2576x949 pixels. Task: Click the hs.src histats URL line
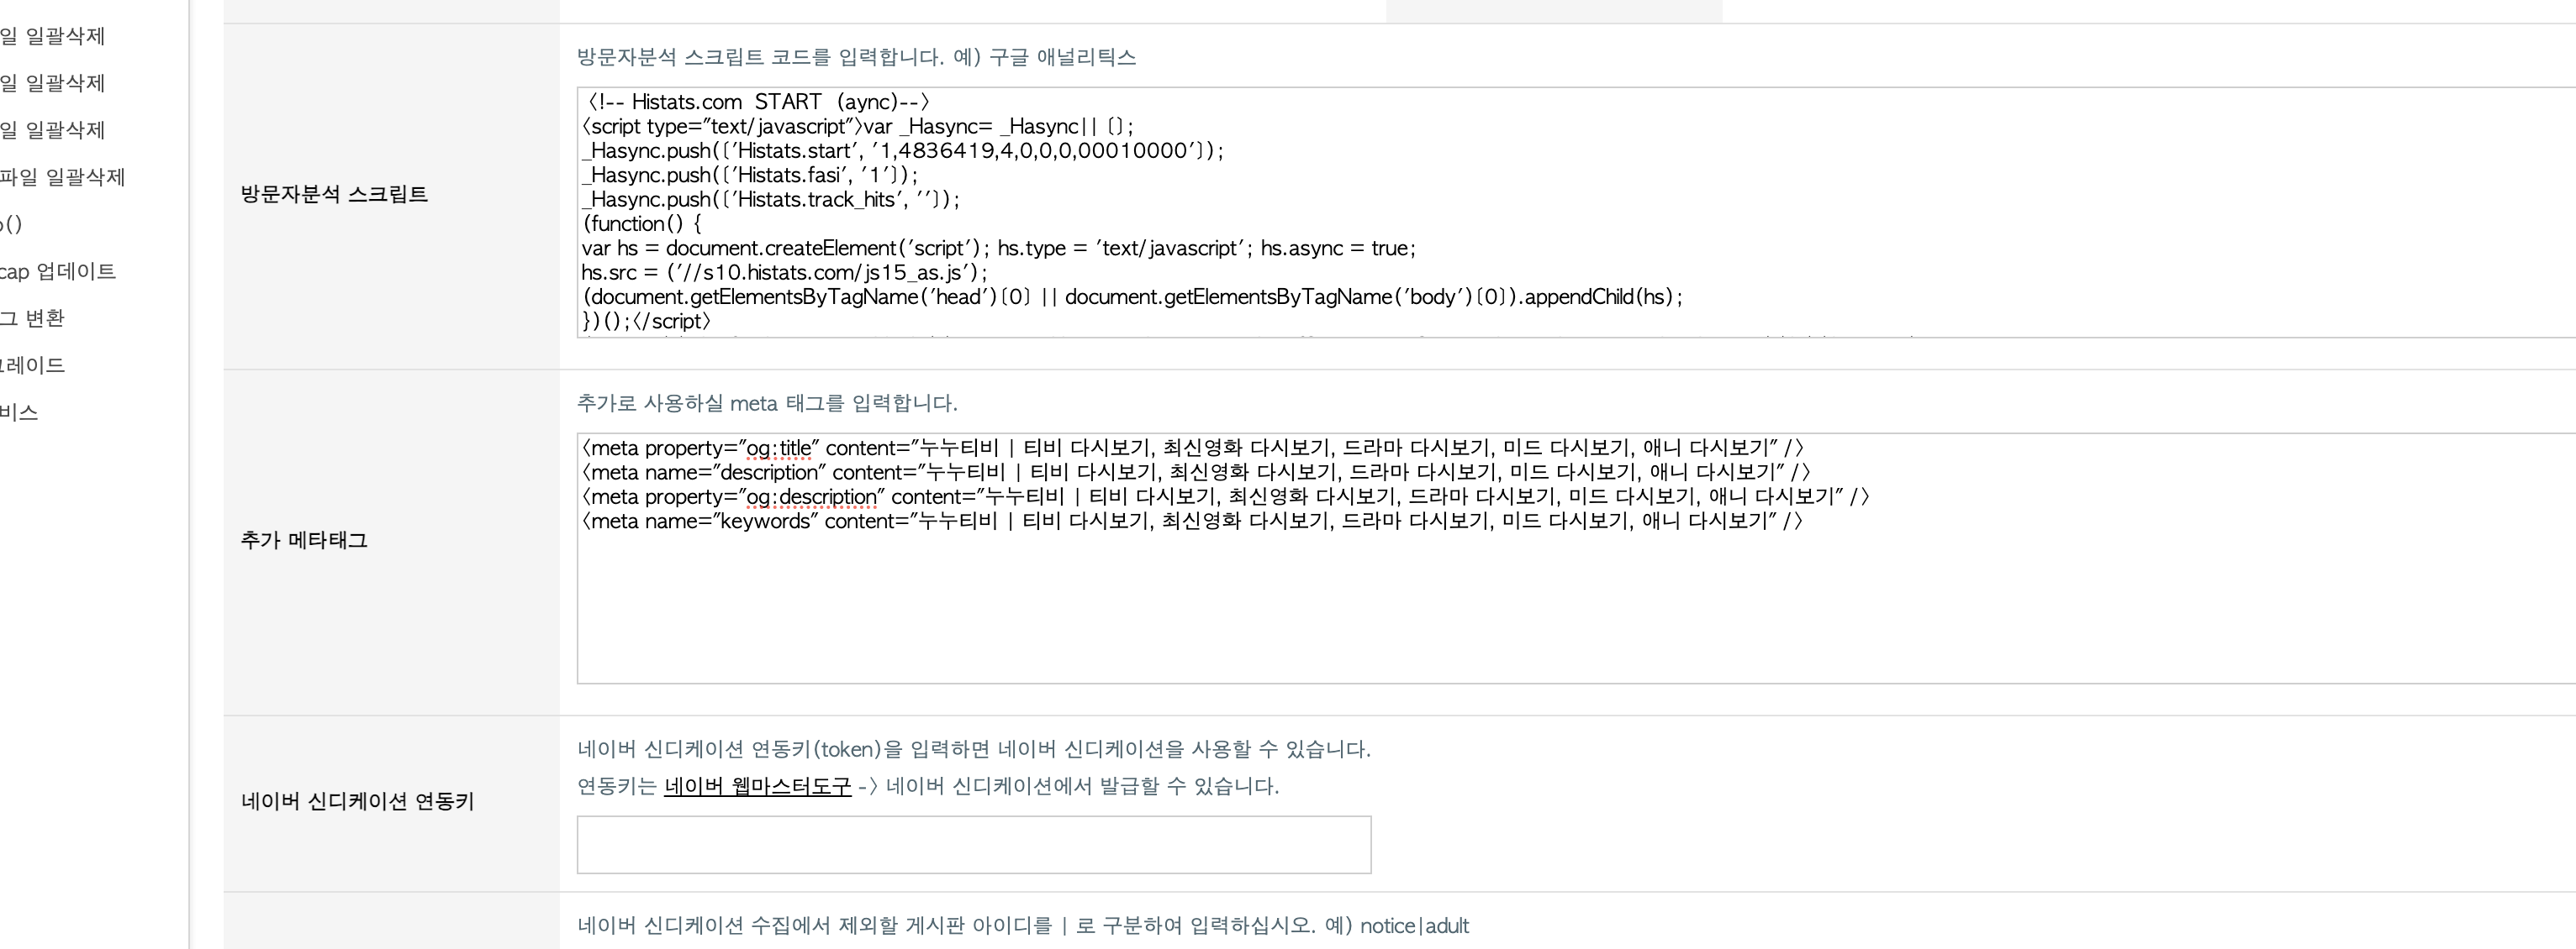pyautogui.click(x=785, y=273)
